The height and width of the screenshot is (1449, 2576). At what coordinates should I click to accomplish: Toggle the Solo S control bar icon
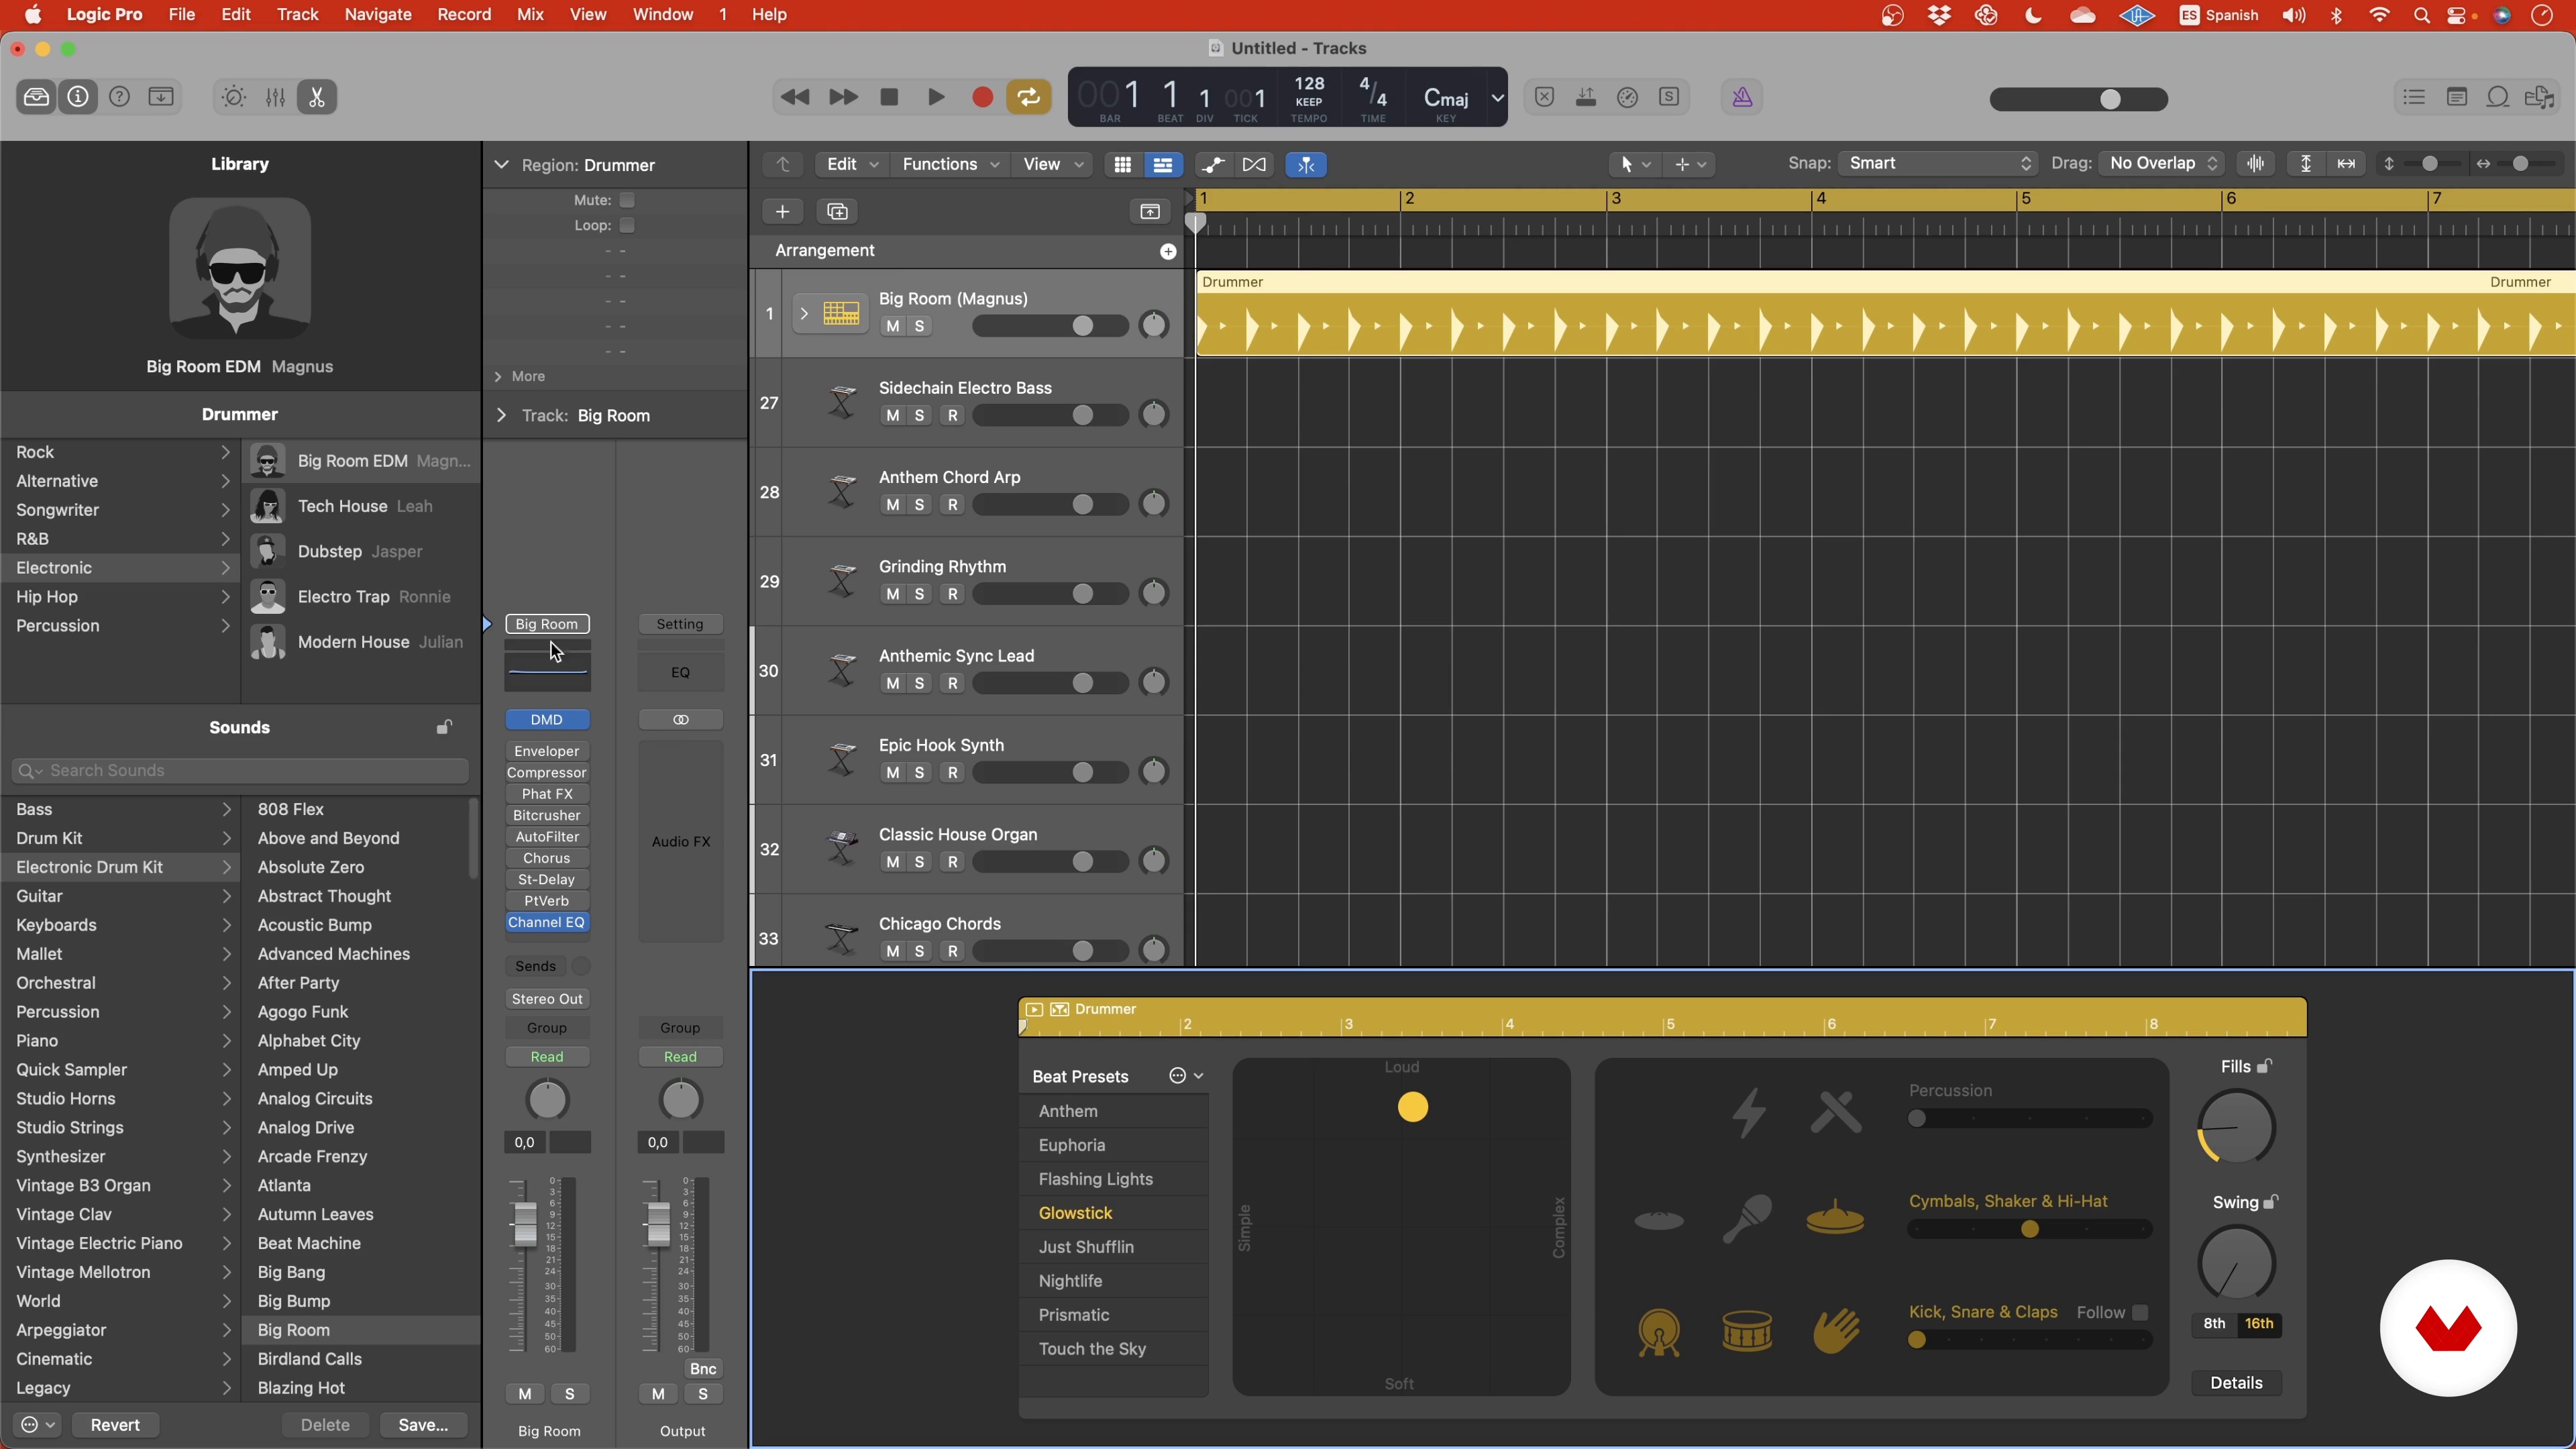click(x=1669, y=97)
